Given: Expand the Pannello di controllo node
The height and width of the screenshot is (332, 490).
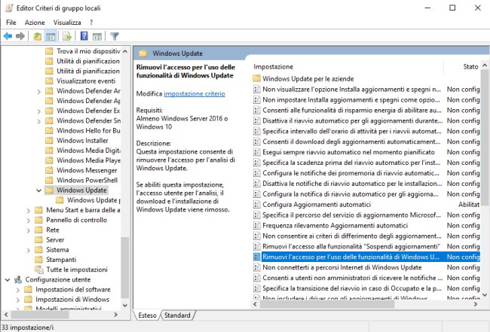Looking at the screenshot, I should coord(29,221).
